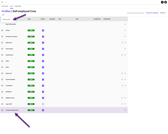
Task: Grab the drag handle for Company Agreements row
Action: coord(2,110)
